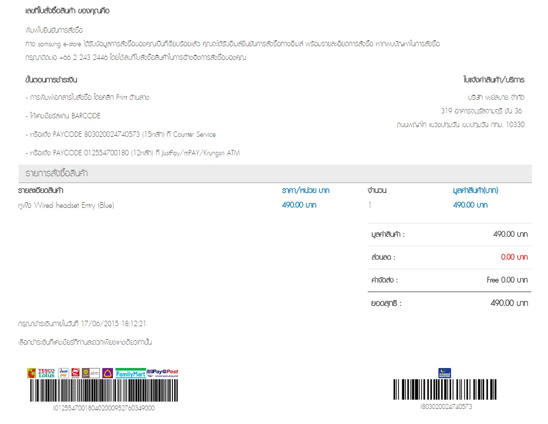Click the red mPAY logo
The image size is (548, 424).
[76, 373]
